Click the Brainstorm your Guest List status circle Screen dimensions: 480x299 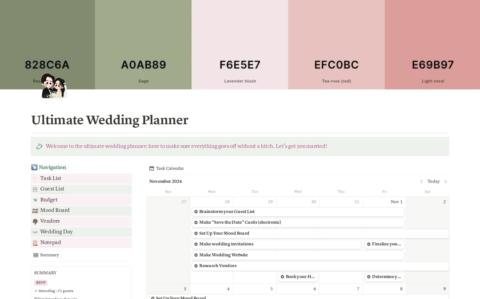point(196,212)
